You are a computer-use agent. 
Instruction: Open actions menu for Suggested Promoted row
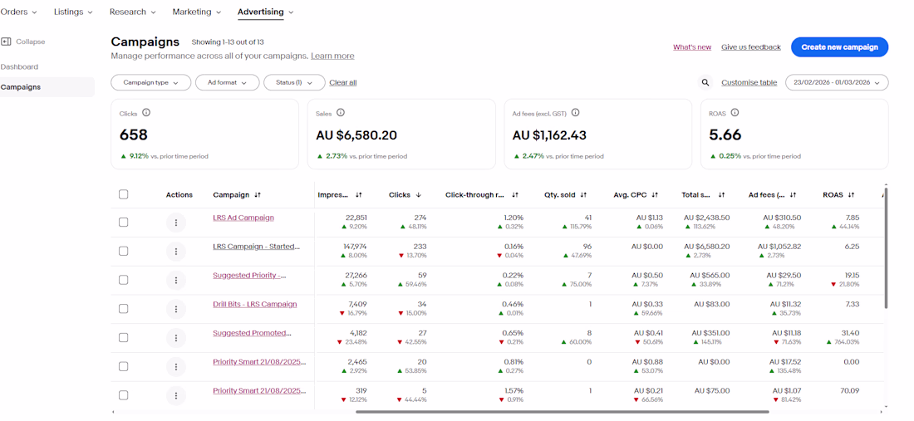coord(176,338)
